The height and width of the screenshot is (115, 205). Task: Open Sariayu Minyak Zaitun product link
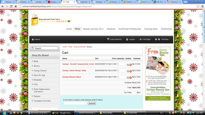71,77
